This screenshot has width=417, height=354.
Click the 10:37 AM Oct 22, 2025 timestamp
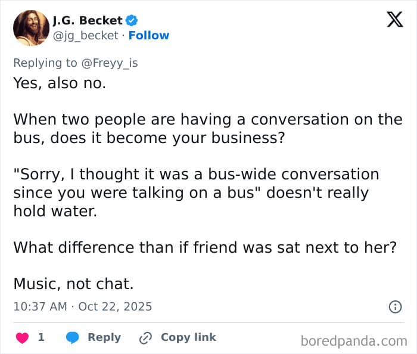point(82,307)
